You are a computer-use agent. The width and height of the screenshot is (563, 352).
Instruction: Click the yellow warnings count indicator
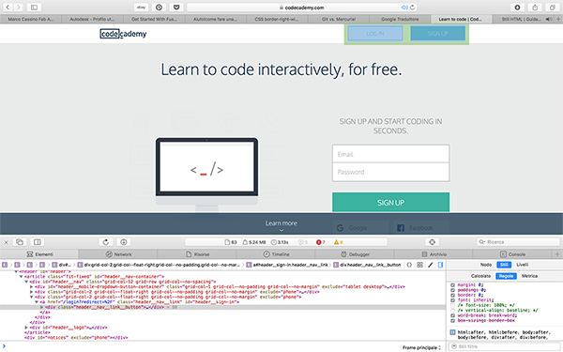point(338,242)
